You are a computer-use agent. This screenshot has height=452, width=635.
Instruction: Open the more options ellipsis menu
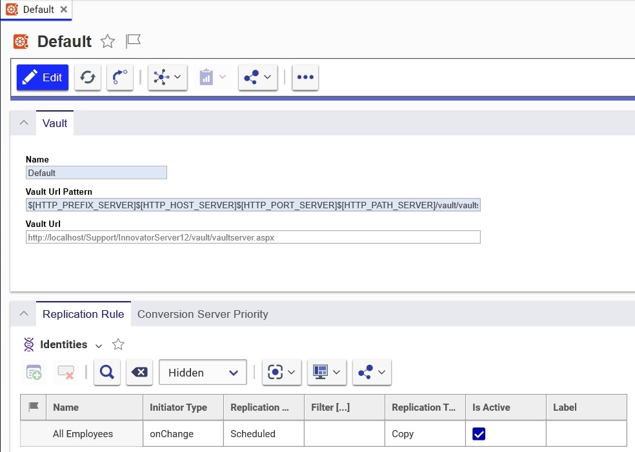pos(305,77)
